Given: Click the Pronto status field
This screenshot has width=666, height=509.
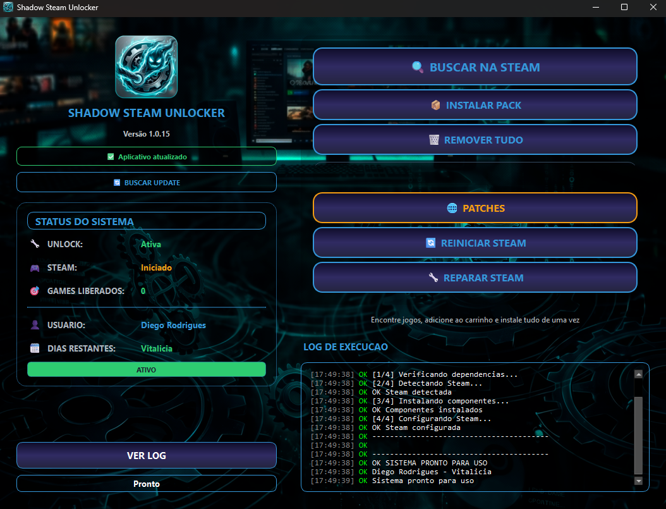Looking at the screenshot, I should [147, 484].
